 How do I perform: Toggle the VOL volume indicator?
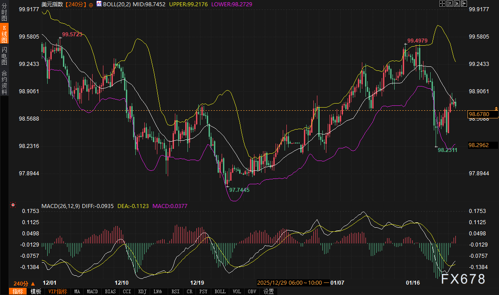coord(236,291)
